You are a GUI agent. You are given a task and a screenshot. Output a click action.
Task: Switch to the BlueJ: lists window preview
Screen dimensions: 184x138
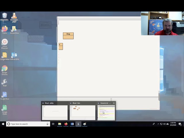pyautogui.click(x=83, y=112)
